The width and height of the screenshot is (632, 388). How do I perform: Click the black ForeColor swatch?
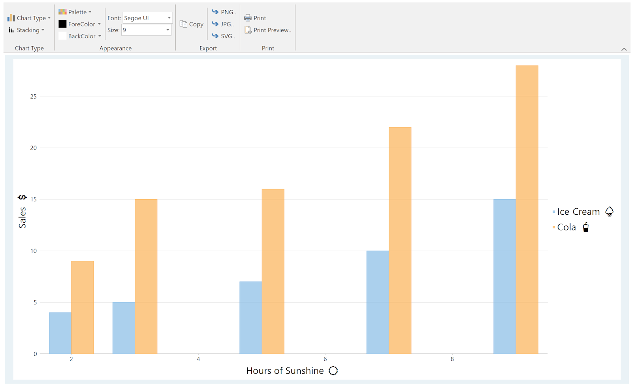point(62,24)
